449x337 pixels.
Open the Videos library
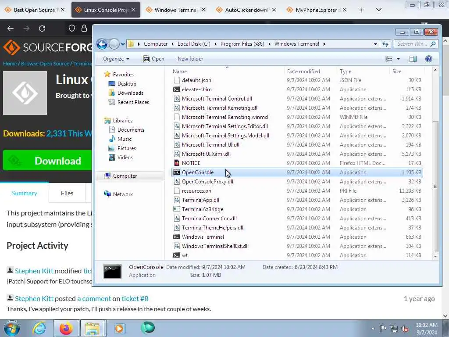point(125,158)
